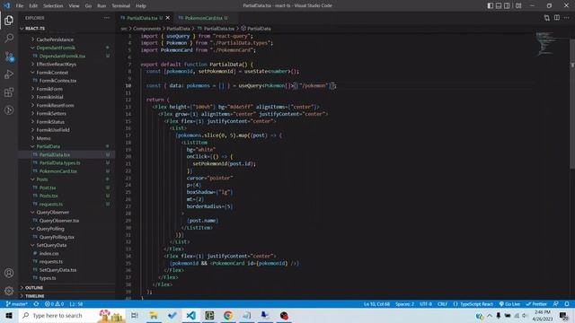Image resolution: width=575 pixels, height=323 pixels.
Task: Open the View menu
Action: click(x=74, y=6)
